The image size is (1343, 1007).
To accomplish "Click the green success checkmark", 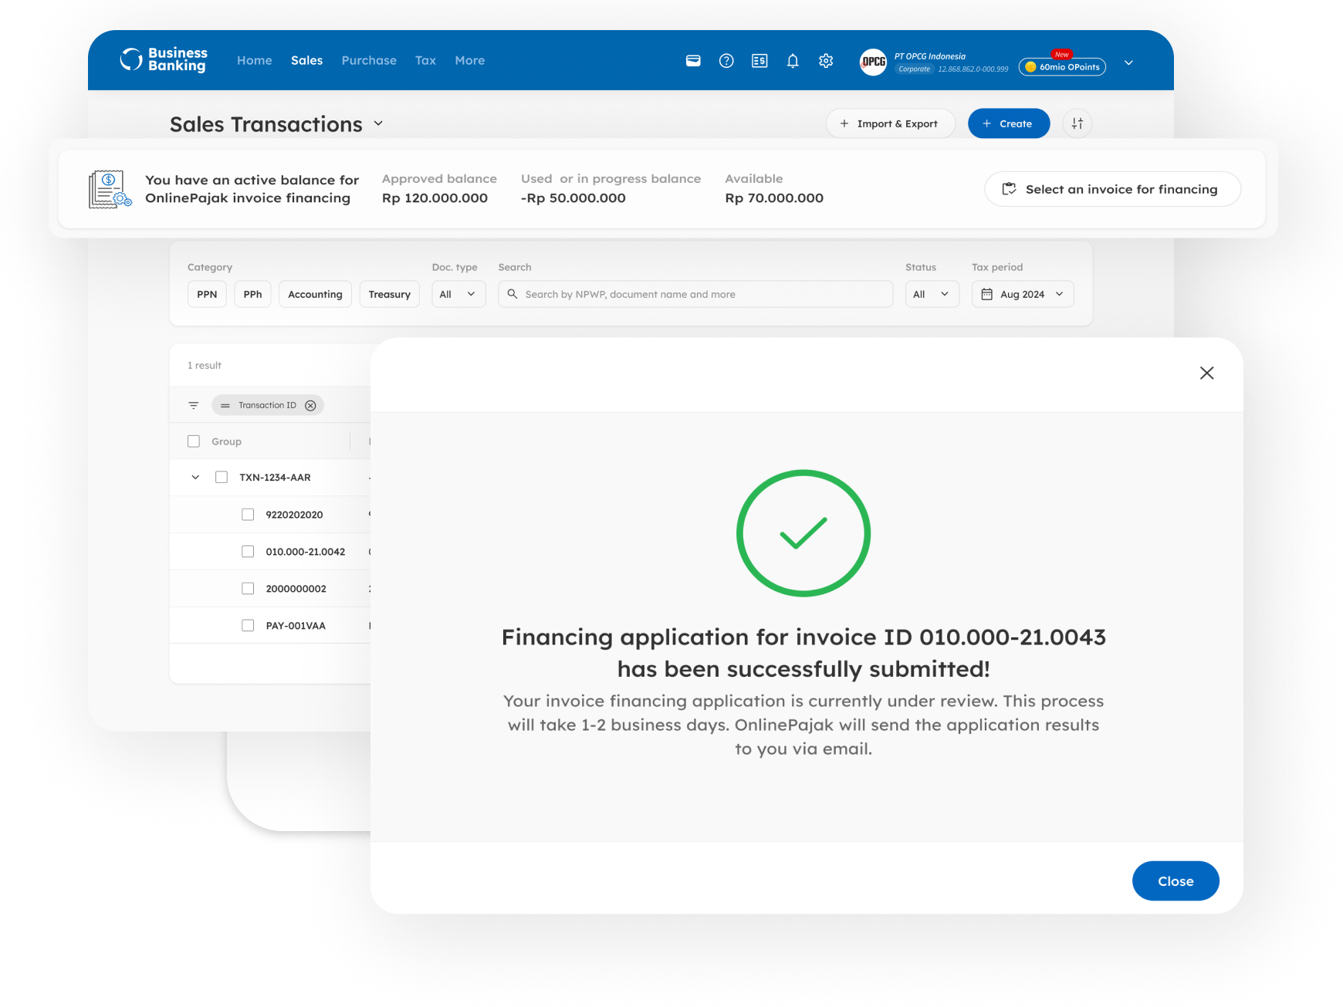I will coord(803,533).
